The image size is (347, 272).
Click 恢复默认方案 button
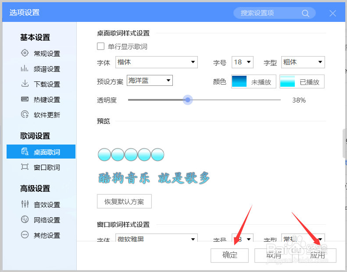click(124, 201)
